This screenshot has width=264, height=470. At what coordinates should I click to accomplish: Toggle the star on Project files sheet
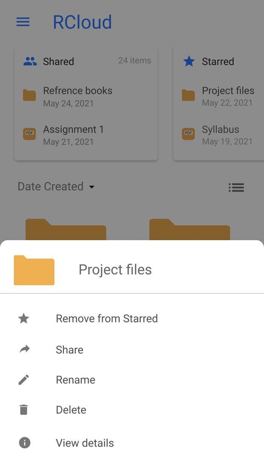pos(23,318)
